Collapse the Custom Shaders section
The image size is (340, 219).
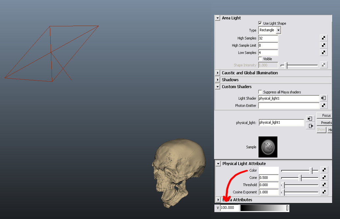coord(217,86)
